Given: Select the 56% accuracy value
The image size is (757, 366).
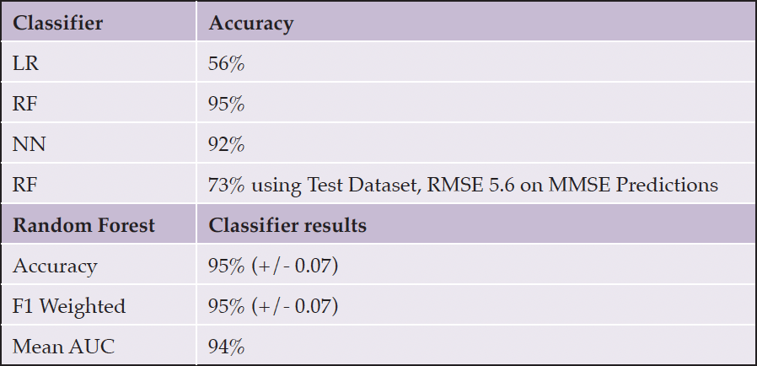Looking at the screenshot, I should (x=227, y=64).
